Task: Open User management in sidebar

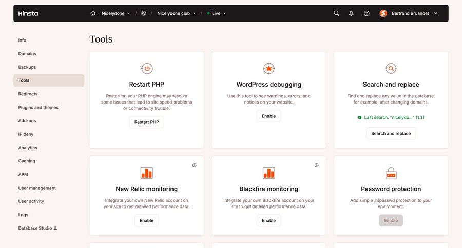Action: [37, 188]
